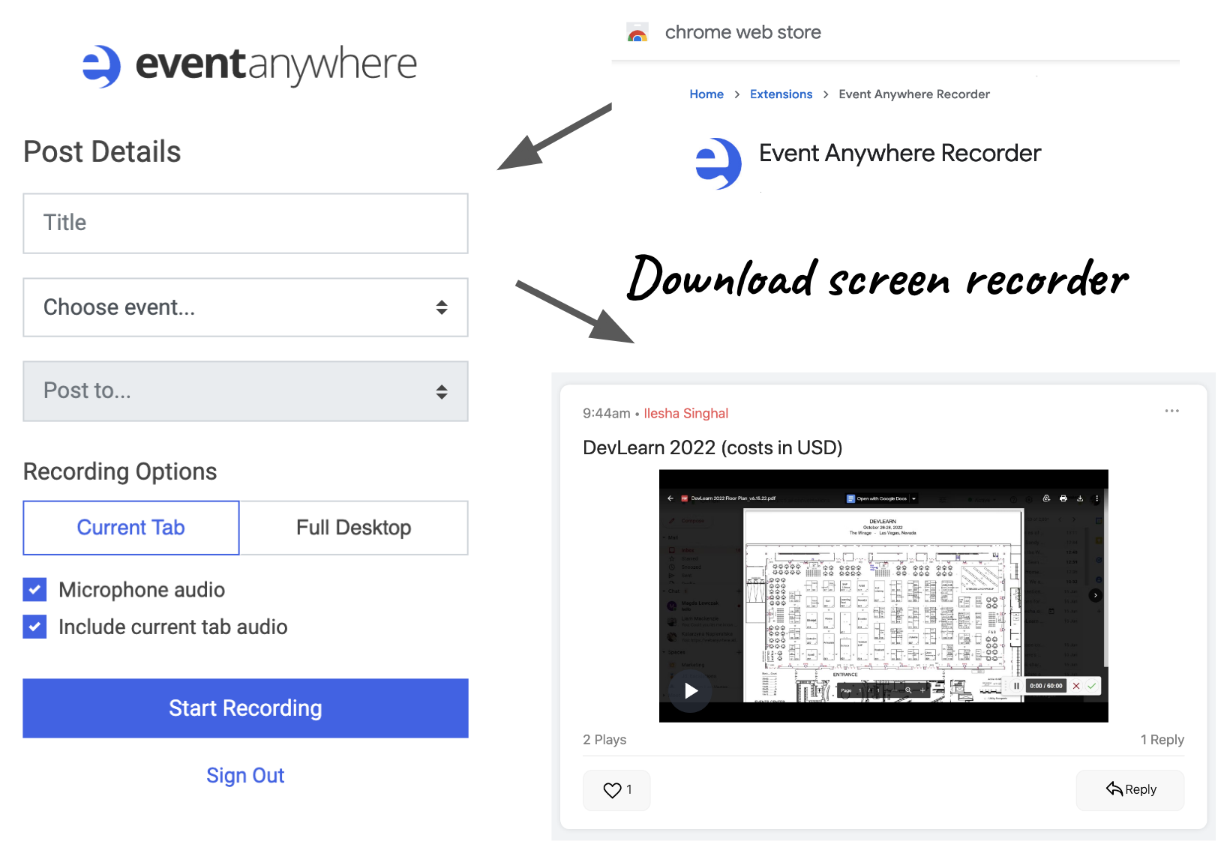
Task: Click the Title input field
Action: click(x=245, y=223)
